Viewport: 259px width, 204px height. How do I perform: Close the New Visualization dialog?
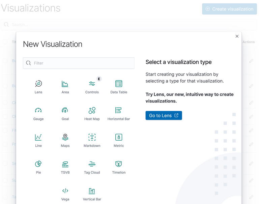[237, 36]
